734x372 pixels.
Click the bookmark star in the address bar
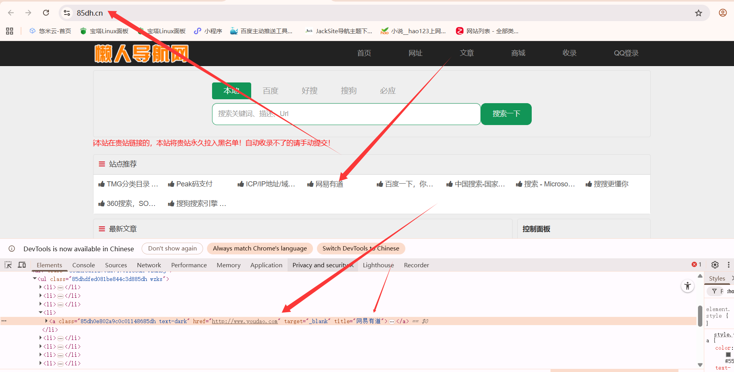coord(699,13)
